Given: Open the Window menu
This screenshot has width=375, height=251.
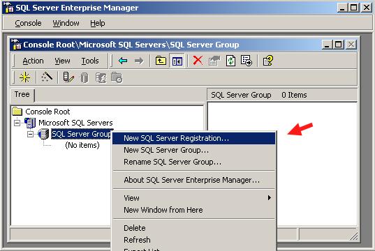Looking at the screenshot, I should pyautogui.click(x=66, y=23).
